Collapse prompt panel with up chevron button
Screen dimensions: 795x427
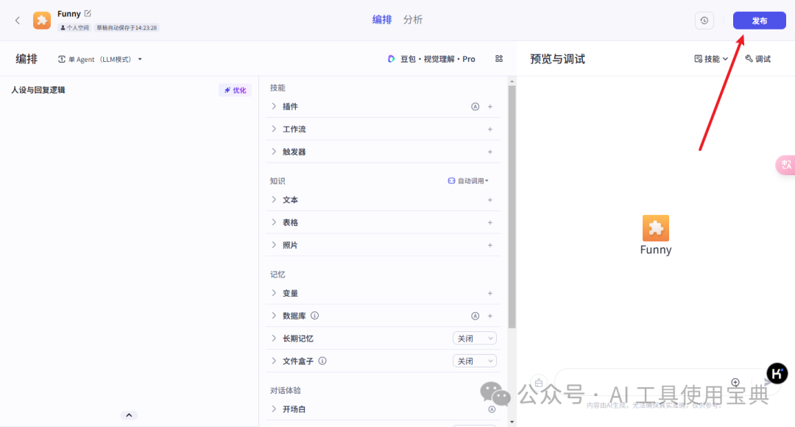pos(130,414)
